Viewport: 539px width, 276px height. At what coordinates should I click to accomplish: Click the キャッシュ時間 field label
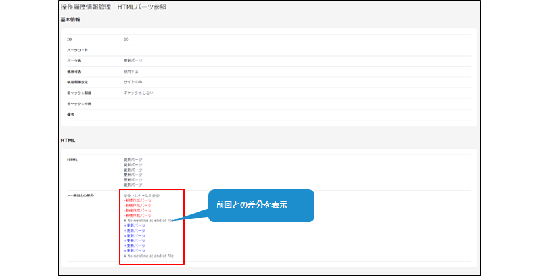pyautogui.click(x=79, y=103)
